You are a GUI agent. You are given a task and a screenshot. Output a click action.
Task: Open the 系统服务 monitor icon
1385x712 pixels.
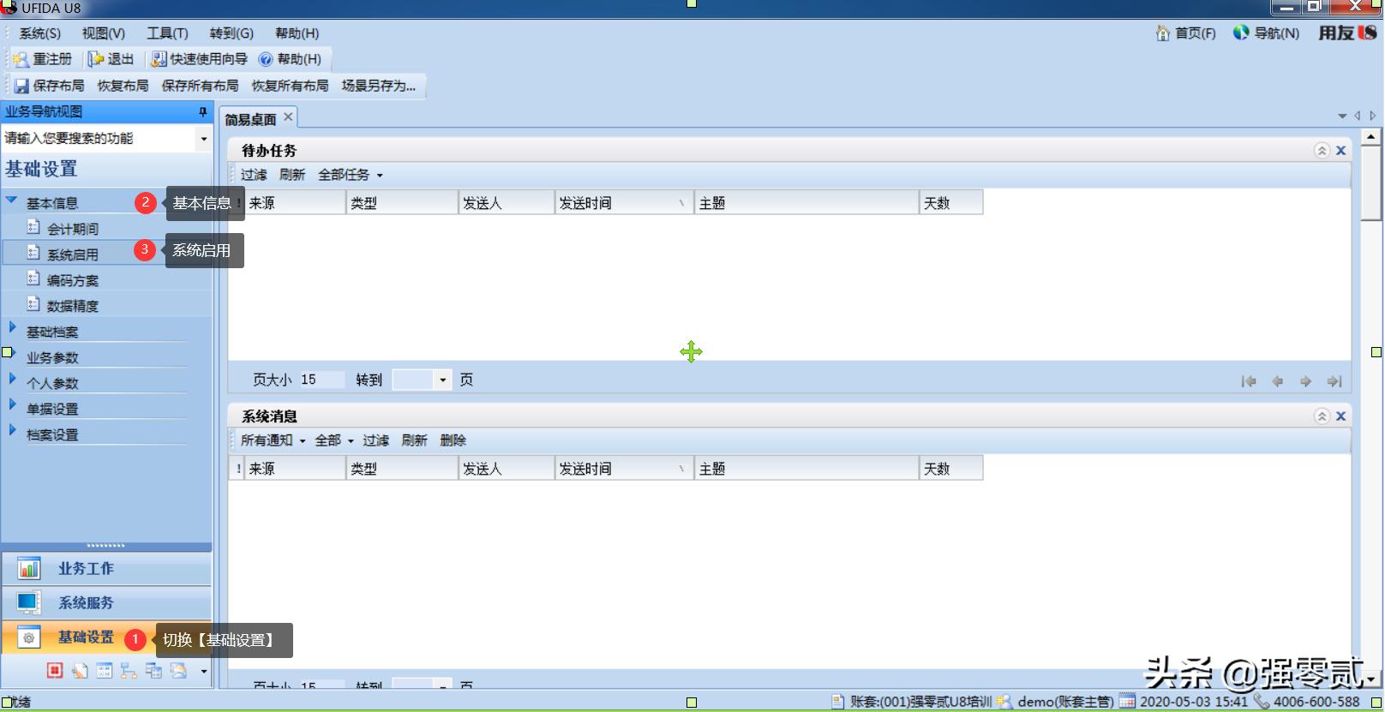pos(28,602)
